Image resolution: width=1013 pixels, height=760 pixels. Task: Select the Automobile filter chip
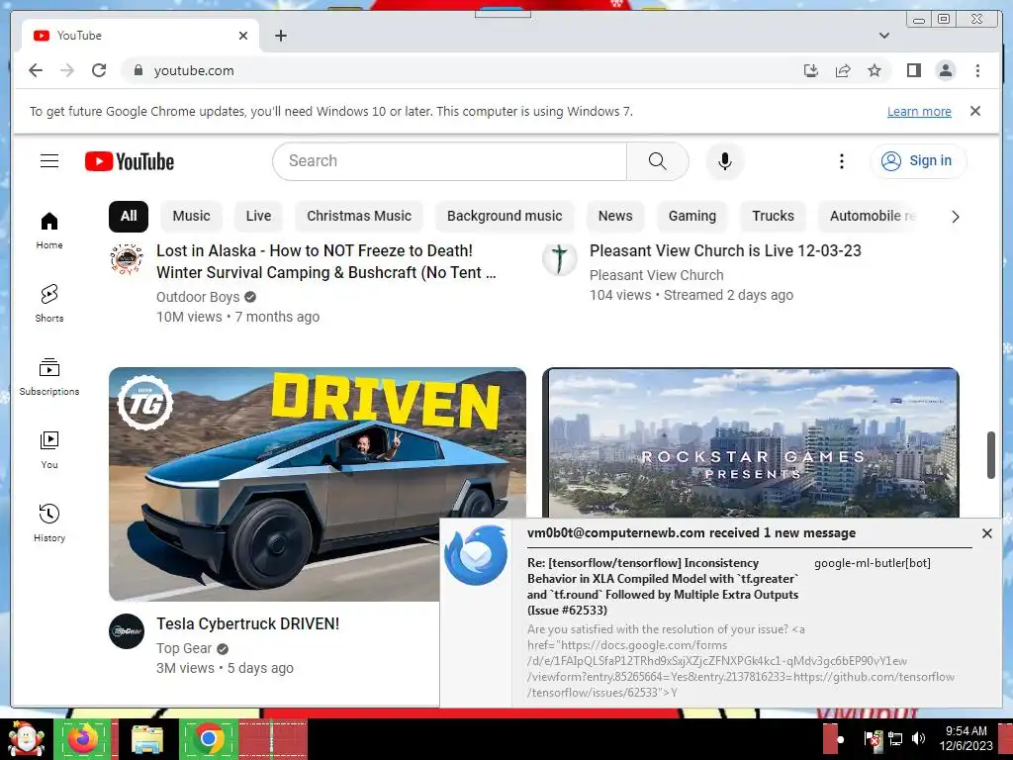coord(869,216)
